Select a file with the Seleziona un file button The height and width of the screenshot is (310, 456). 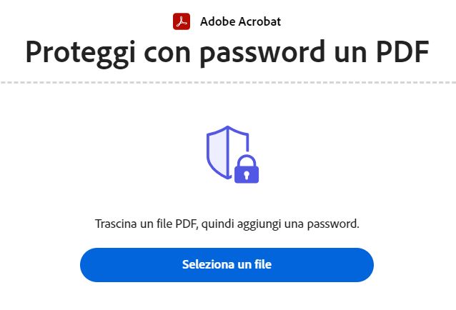click(227, 265)
